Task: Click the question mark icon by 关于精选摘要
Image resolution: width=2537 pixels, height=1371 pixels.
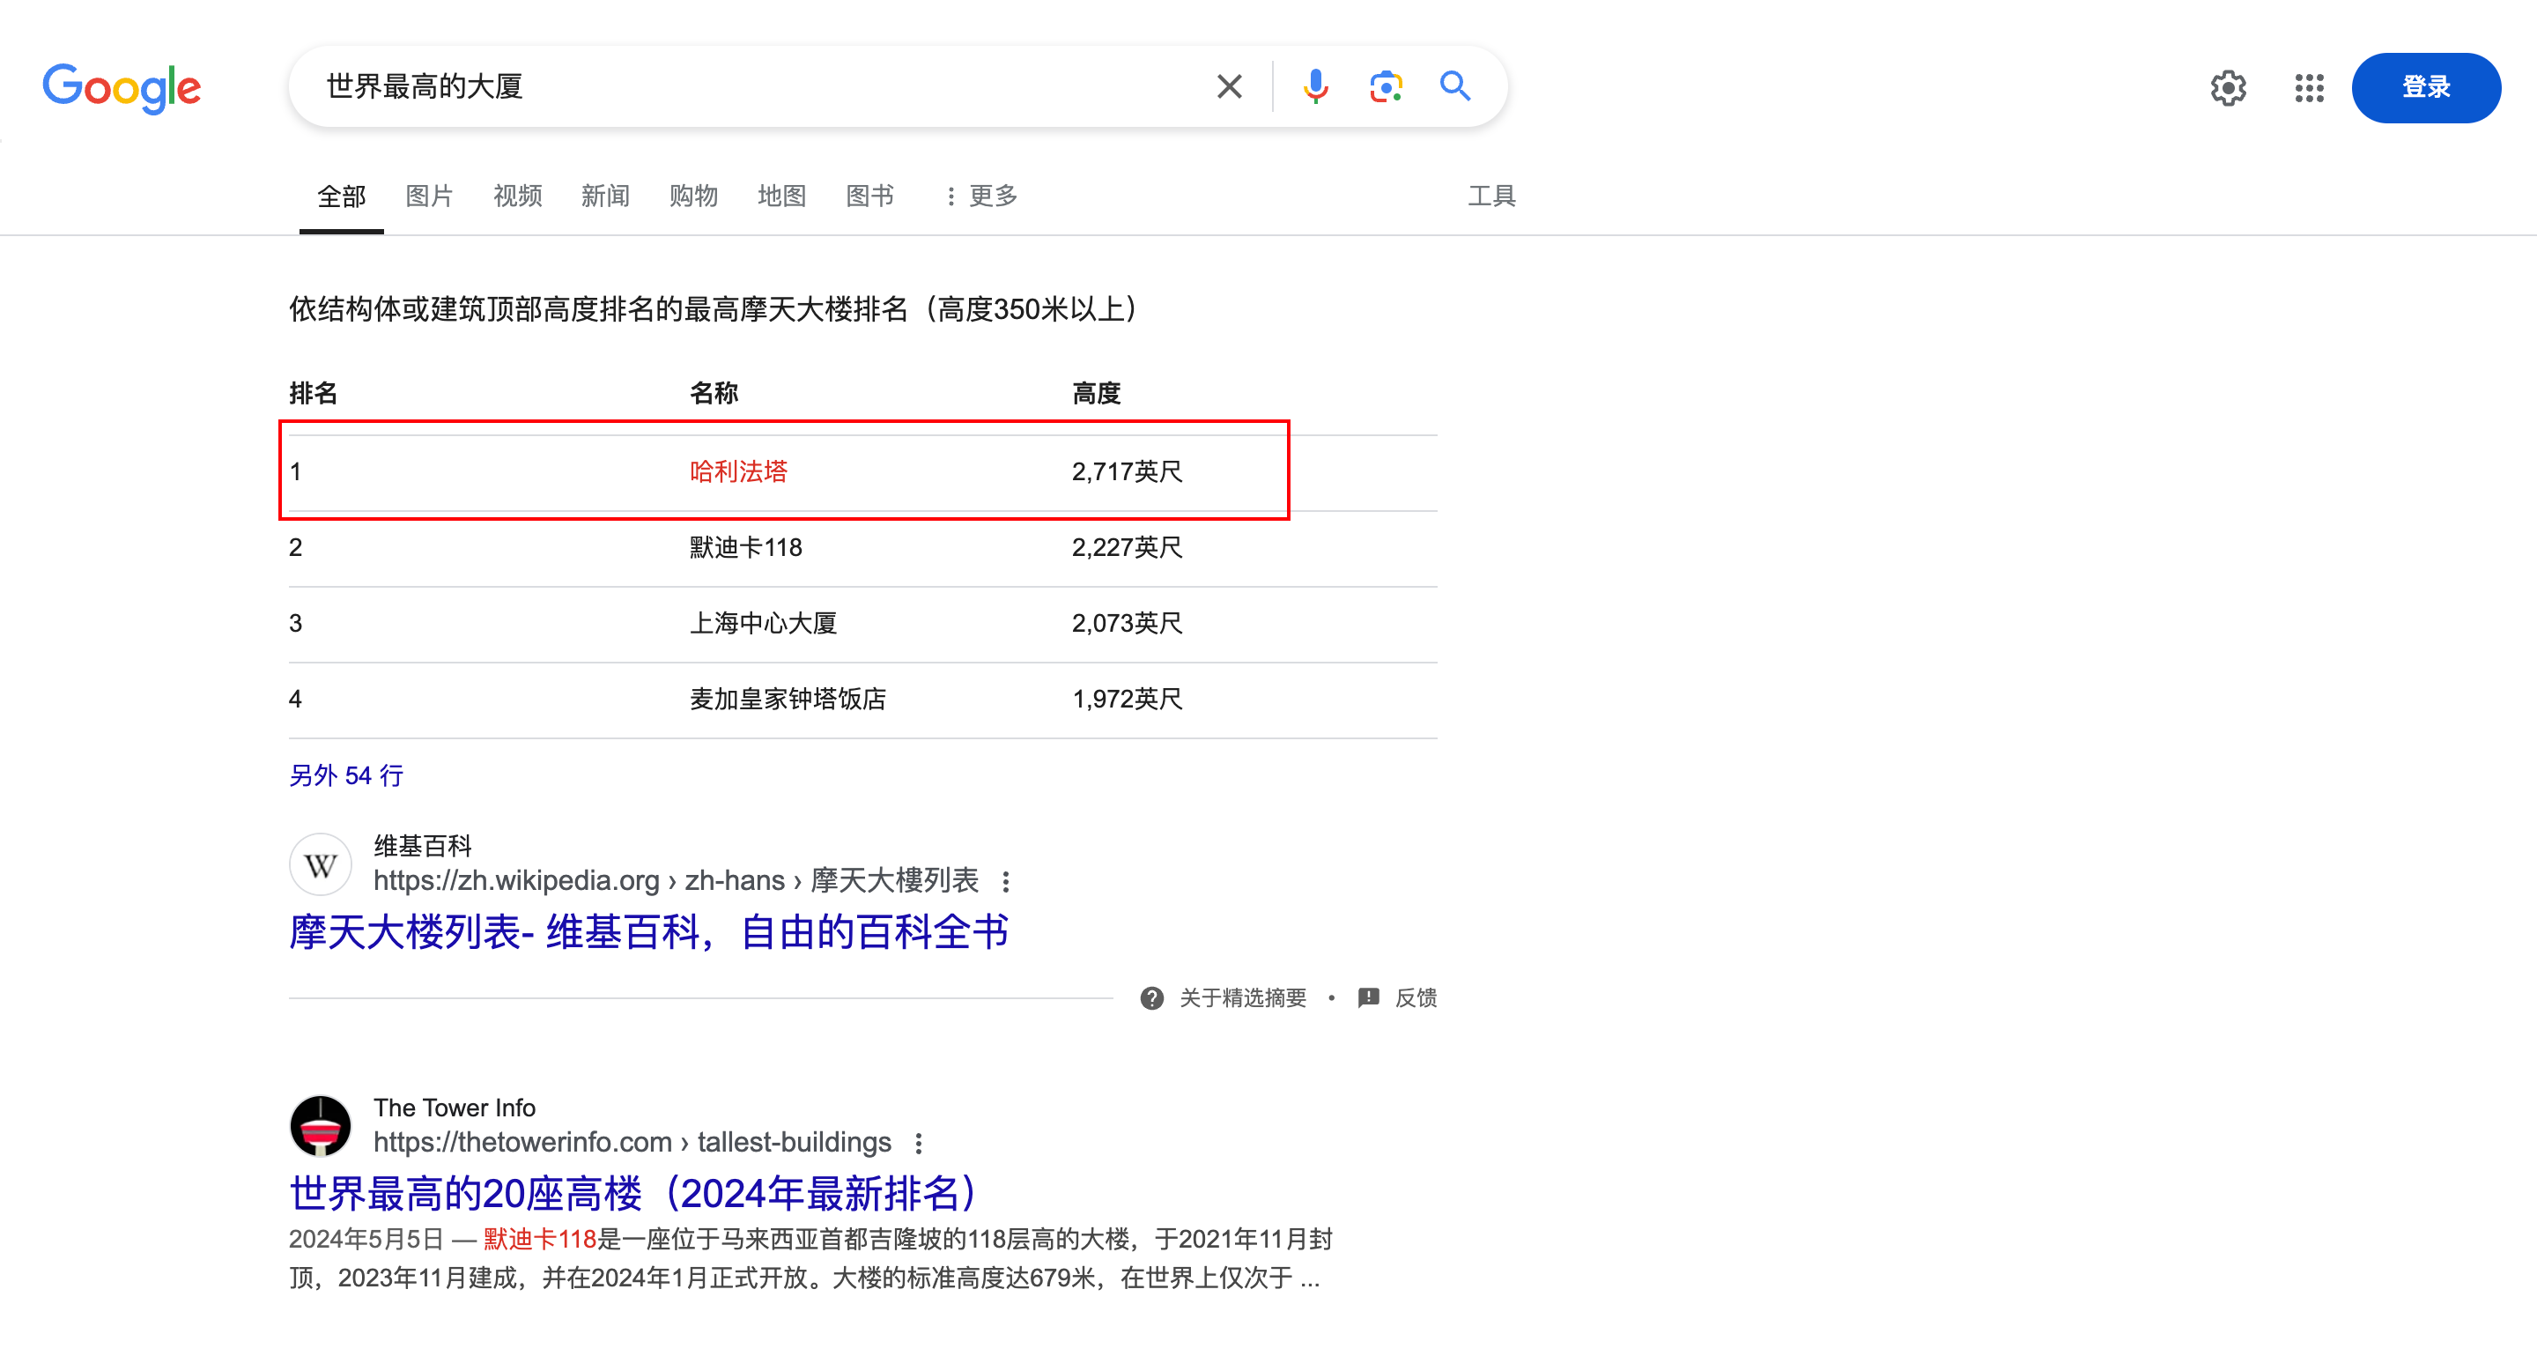Action: click(1151, 998)
